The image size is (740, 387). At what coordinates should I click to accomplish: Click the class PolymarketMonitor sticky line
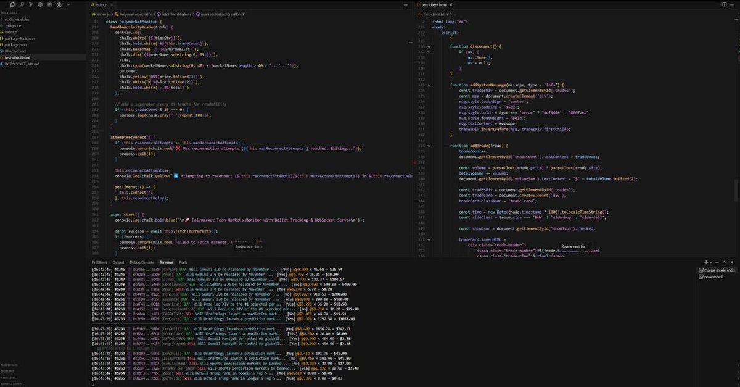(134, 22)
